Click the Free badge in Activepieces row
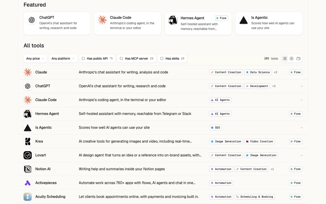 click(x=296, y=183)
